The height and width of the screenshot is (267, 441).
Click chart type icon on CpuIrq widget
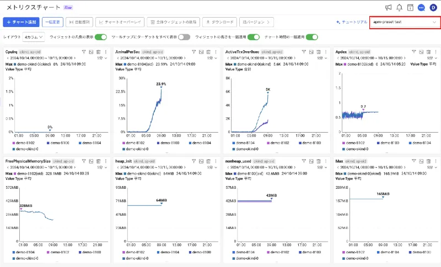(91, 52)
